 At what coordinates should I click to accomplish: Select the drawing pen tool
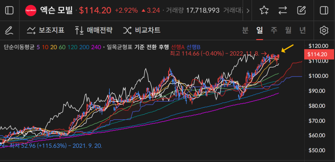pyautogui.click(x=9, y=30)
